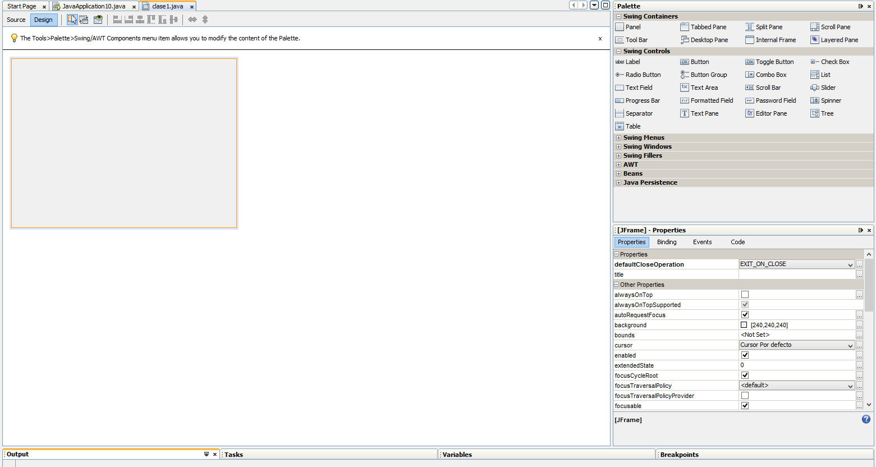876x467 pixels.
Task: Select the Combo Box control
Action: (766, 75)
